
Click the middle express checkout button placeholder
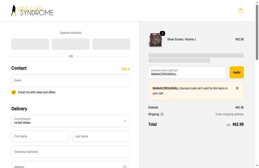71,44
